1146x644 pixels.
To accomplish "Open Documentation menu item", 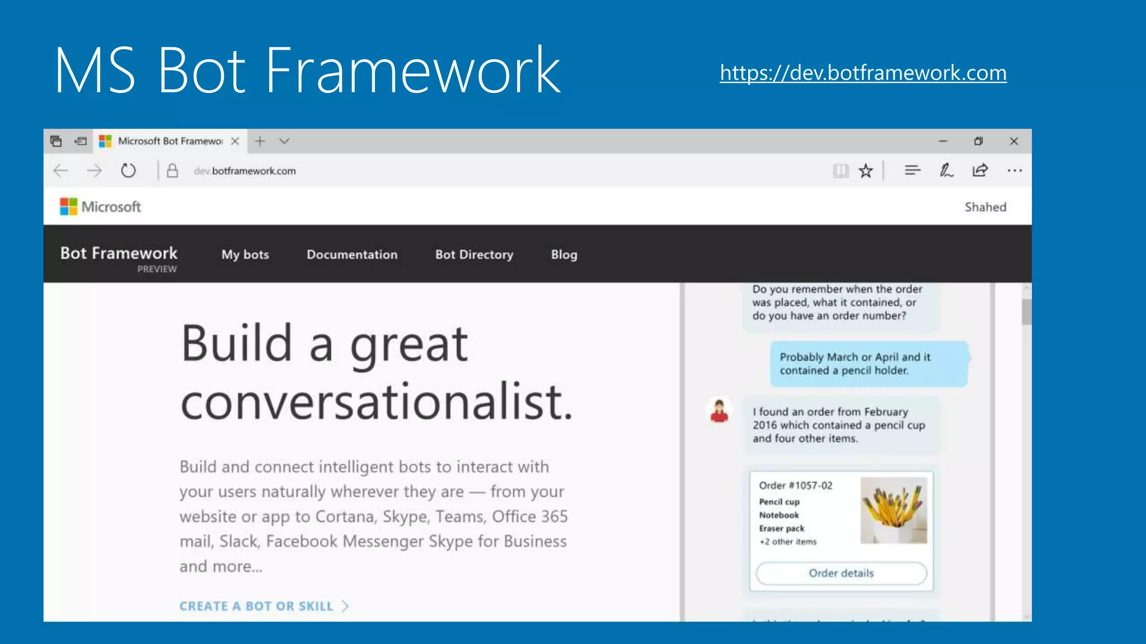I will coord(352,254).
